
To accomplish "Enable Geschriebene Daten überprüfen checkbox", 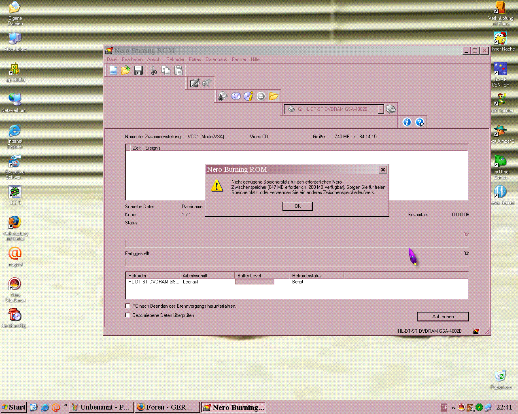I will coord(128,315).
